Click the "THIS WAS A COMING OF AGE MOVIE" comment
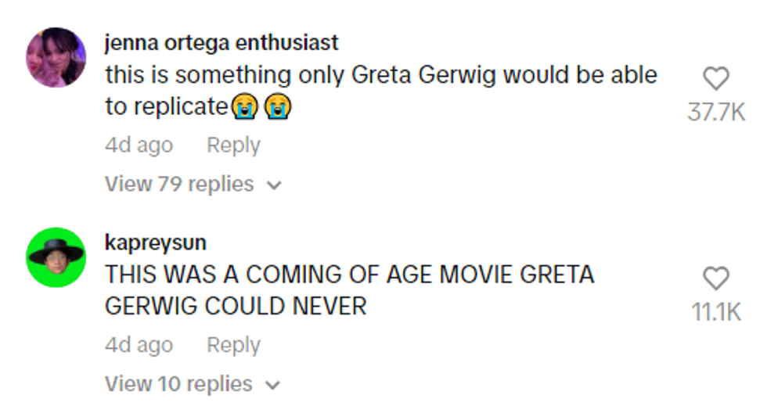 coord(350,275)
